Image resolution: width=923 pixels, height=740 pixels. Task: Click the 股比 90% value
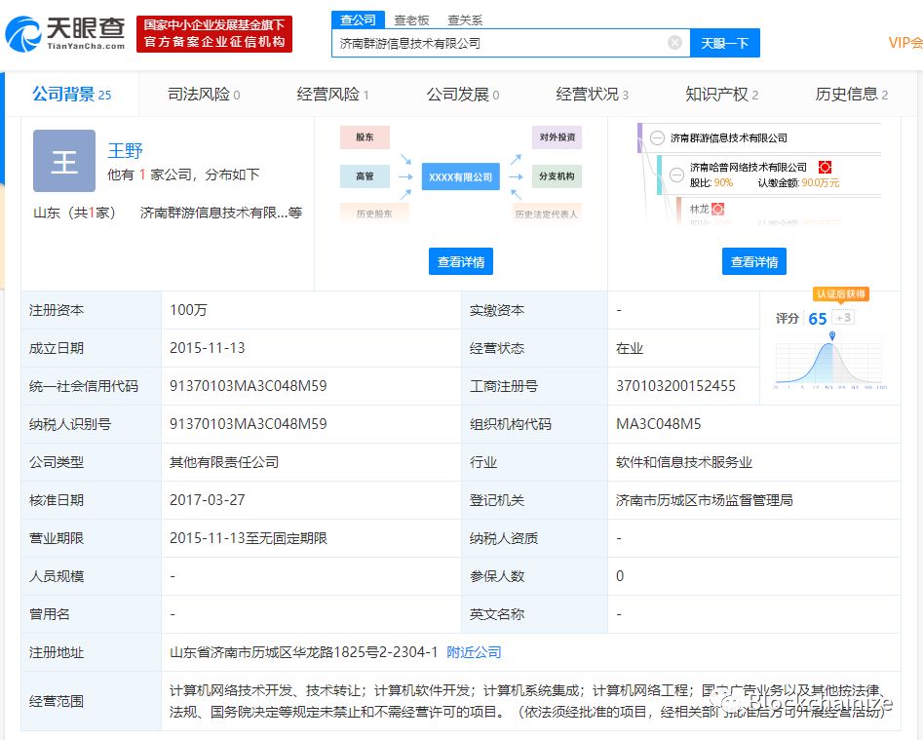[x=722, y=182]
